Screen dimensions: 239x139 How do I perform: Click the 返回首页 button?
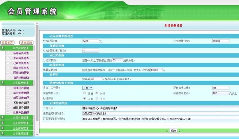(x=7, y=43)
